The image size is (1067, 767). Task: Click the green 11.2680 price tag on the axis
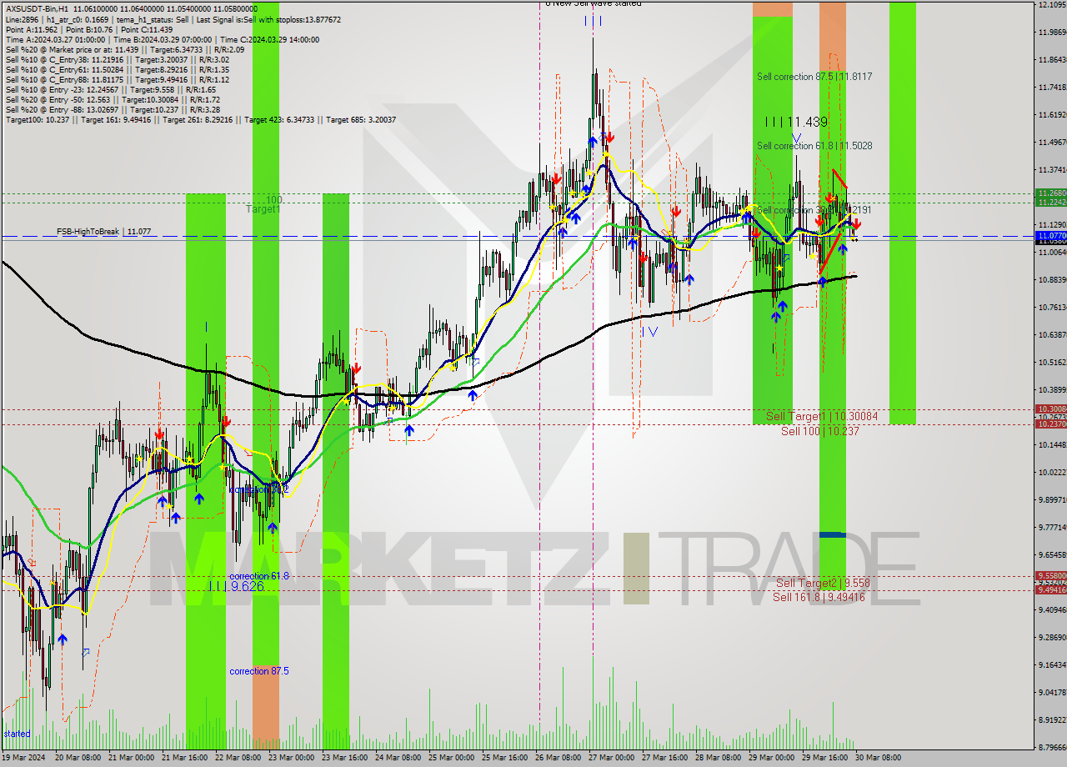(1050, 193)
